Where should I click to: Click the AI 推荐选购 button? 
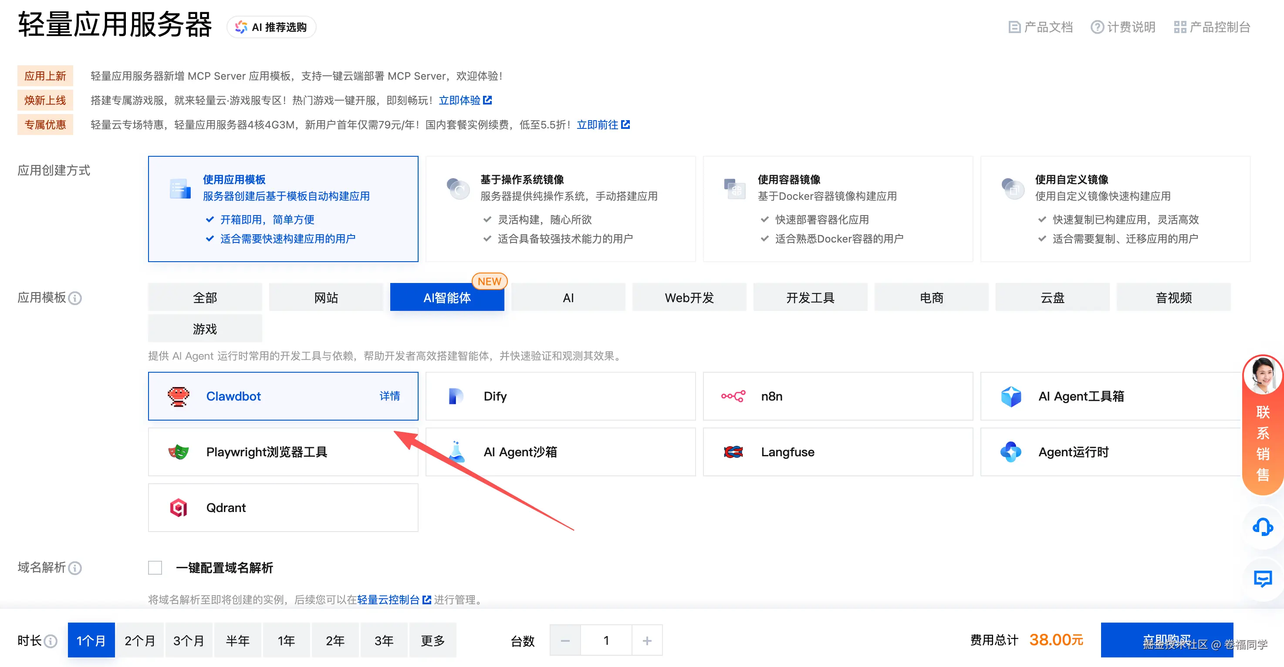[271, 27]
